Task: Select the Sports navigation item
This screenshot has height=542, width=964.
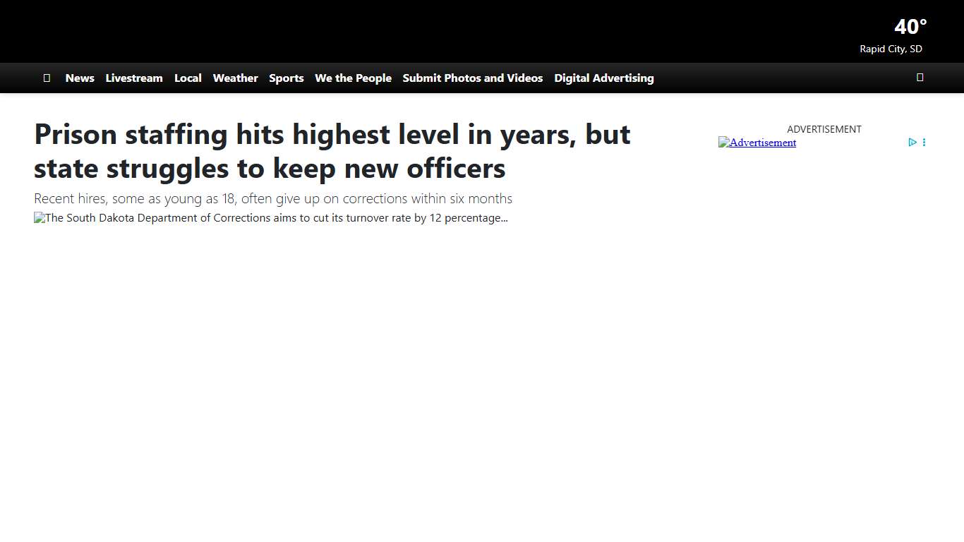Action: pos(286,78)
